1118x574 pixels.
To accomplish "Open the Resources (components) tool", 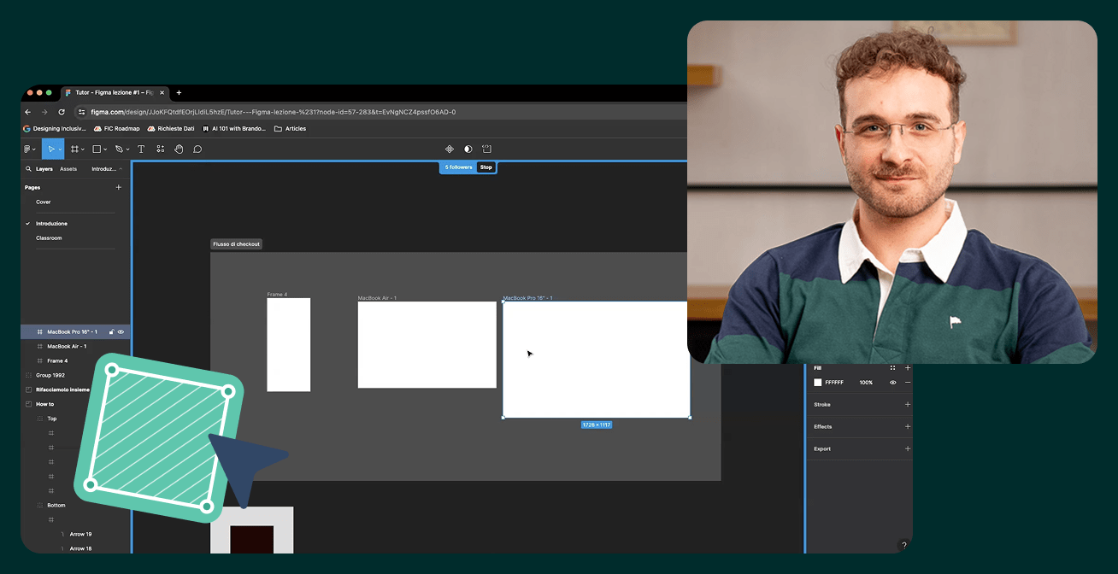I will point(160,149).
